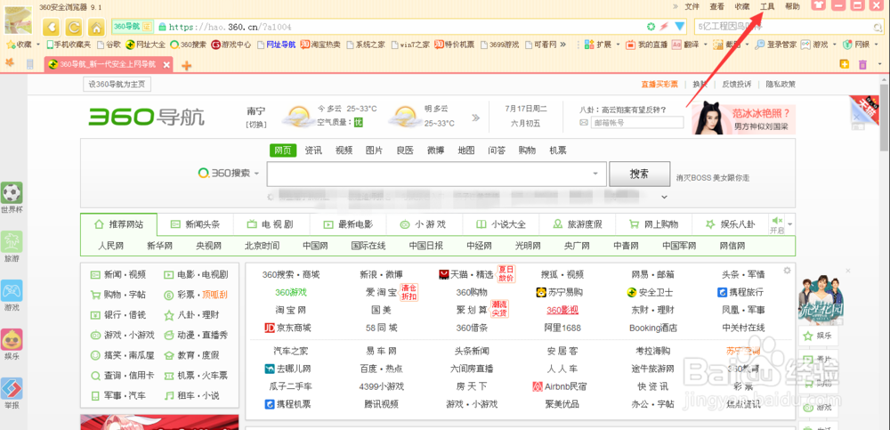Expand the 收藏 dropdown arrow in bookmarks bar
Screen dimensions: 890x430
click(38, 45)
